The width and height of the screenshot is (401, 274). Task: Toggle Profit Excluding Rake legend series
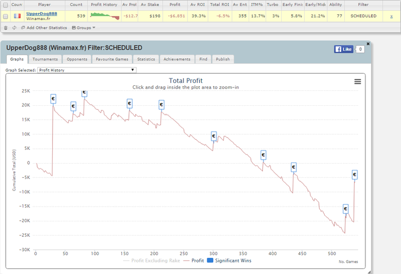[x=152, y=260]
